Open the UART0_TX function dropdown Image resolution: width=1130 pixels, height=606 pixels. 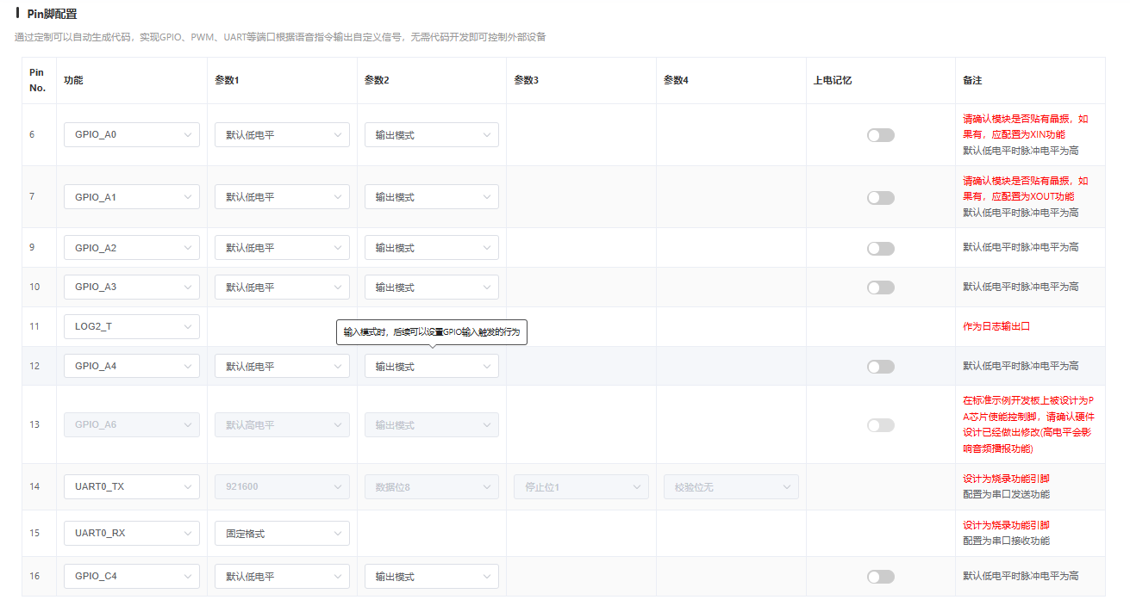131,487
